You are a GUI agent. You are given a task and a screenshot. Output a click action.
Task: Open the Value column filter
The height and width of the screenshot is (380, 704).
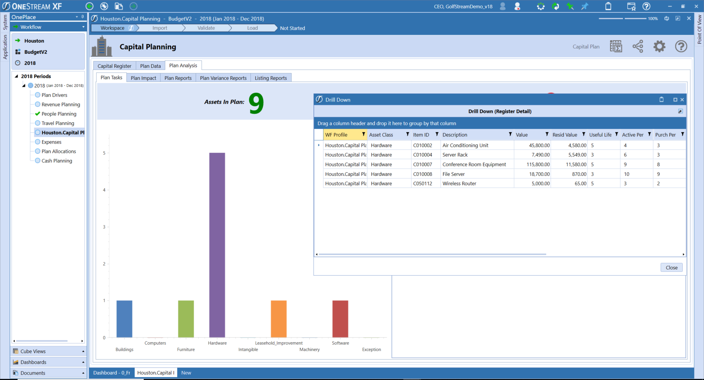click(547, 134)
